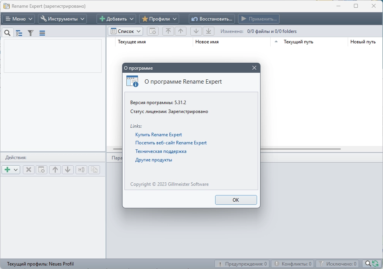Open the Меню dropdown

[19, 19]
